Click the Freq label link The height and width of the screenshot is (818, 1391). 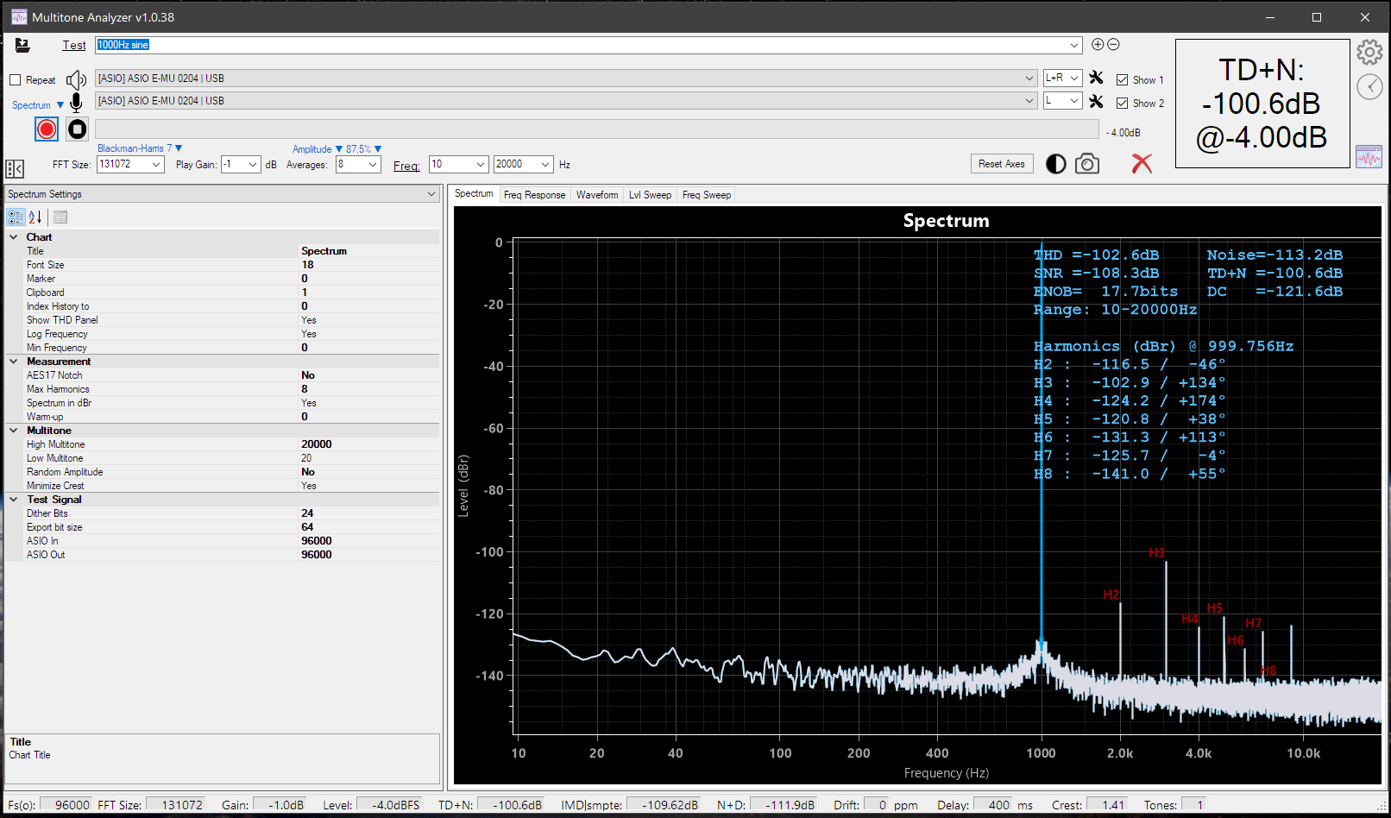pyautogui.click(x=406, y=166)
